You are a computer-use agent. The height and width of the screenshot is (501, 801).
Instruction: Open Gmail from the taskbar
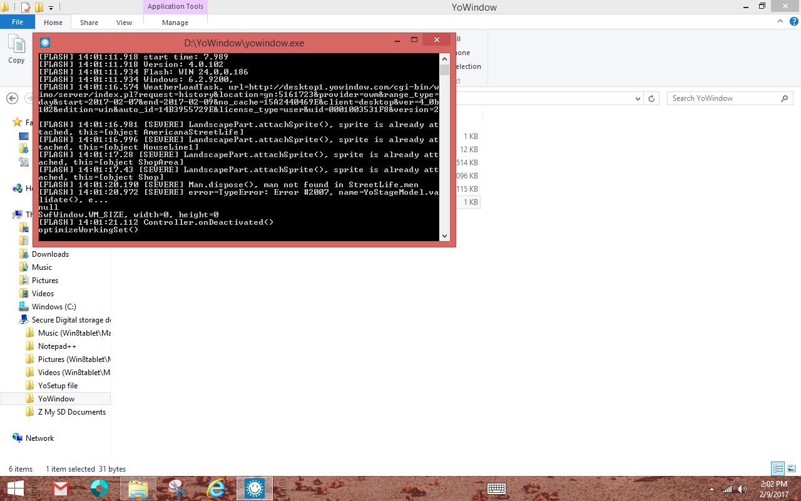(x=60, y=488)
